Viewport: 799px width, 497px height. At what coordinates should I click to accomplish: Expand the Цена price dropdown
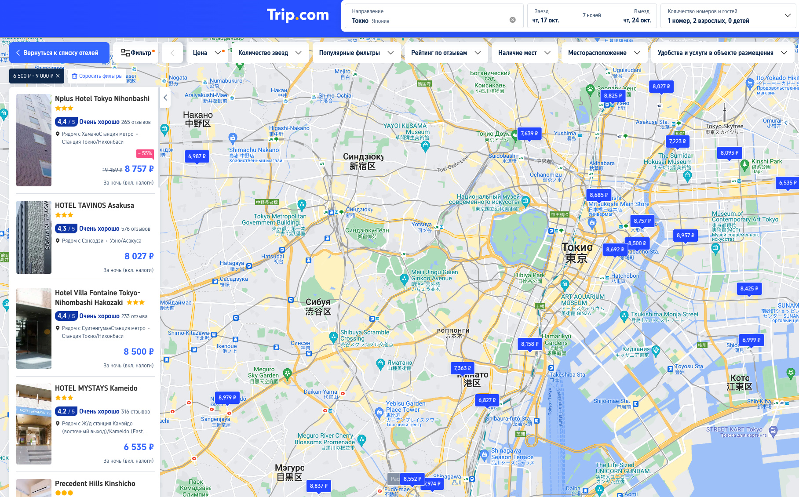coord(206,53)
